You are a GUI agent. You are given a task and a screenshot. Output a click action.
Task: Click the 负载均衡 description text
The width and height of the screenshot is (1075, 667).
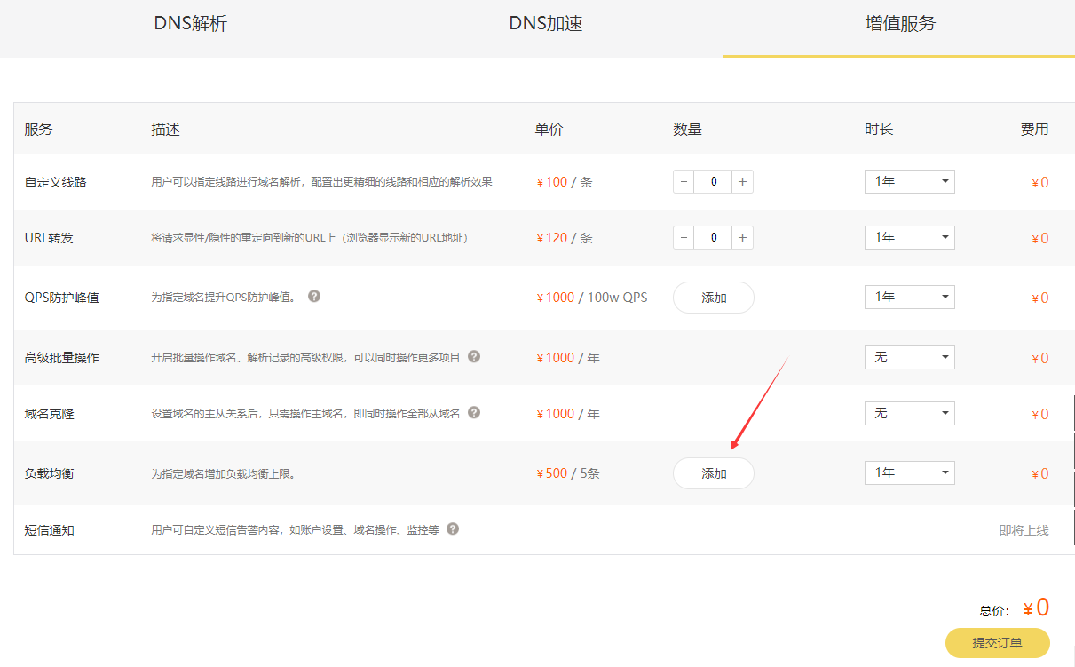click(224, 474)
